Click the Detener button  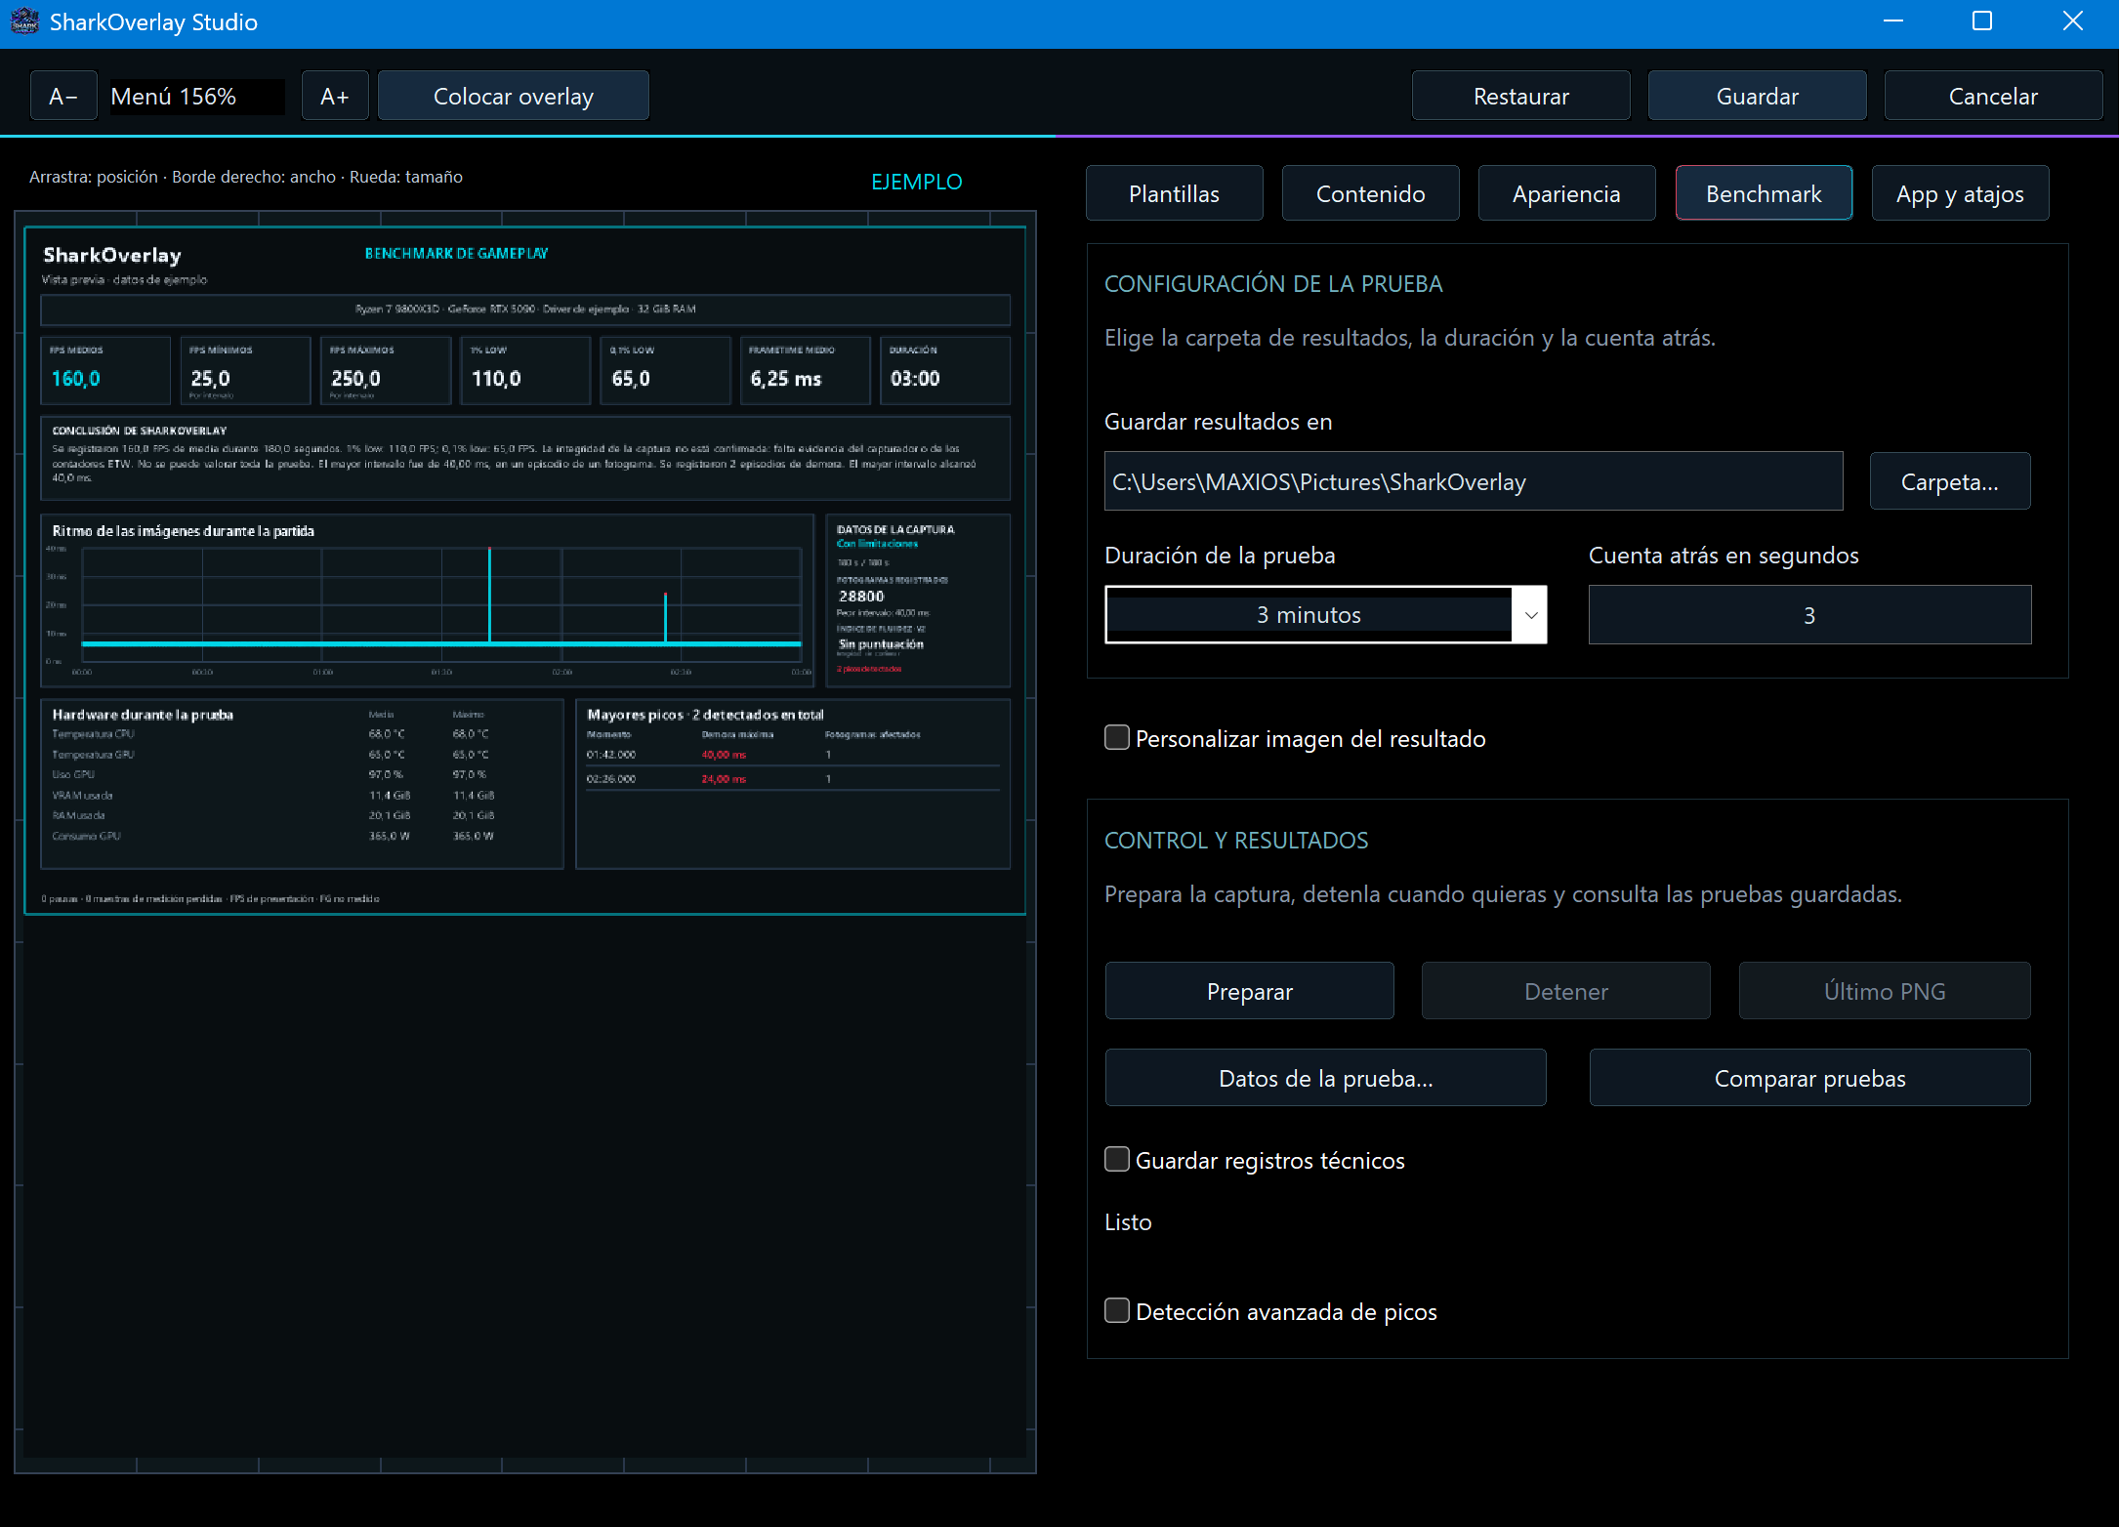click(x=1566, y=991)
